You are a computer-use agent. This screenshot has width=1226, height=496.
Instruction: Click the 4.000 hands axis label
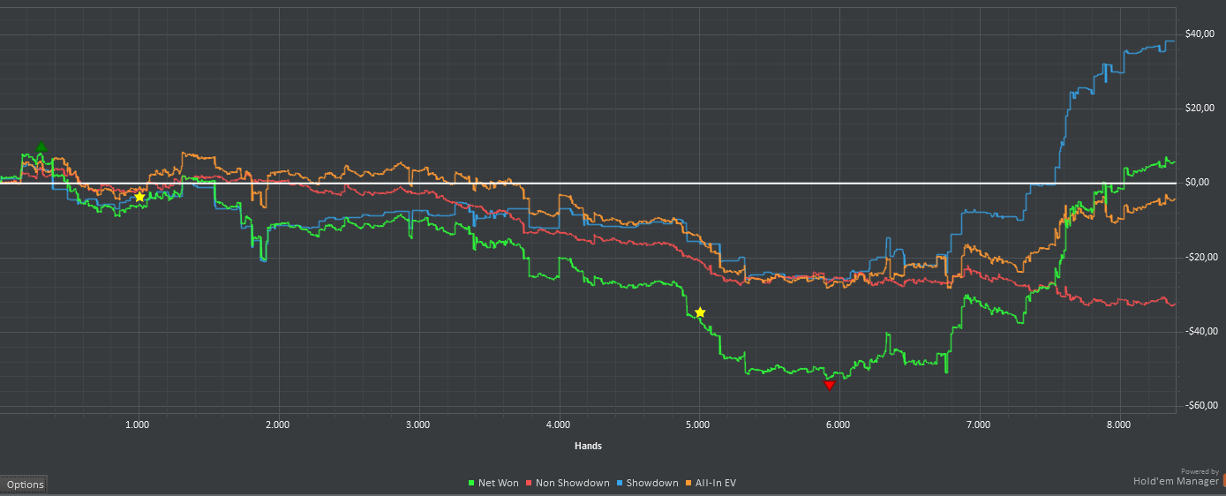(558, 425)
